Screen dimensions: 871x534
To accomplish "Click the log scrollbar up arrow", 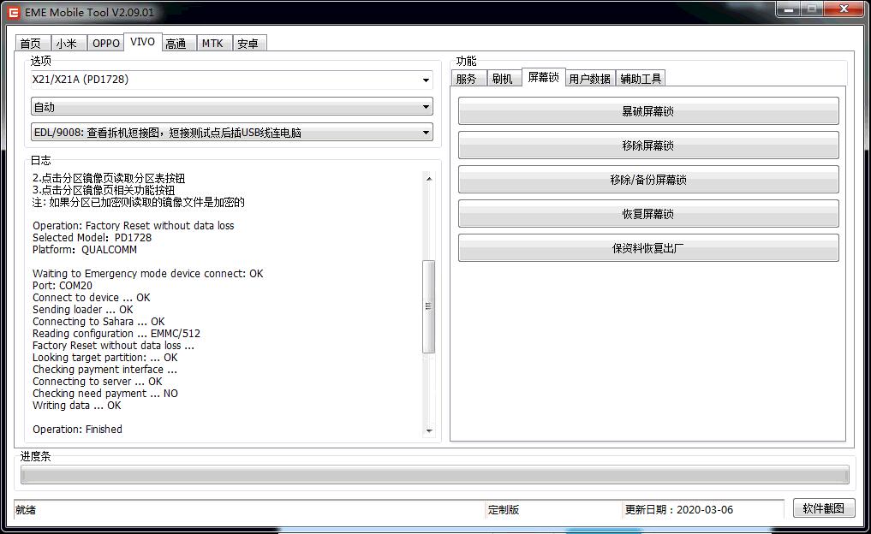I will 429,178.
